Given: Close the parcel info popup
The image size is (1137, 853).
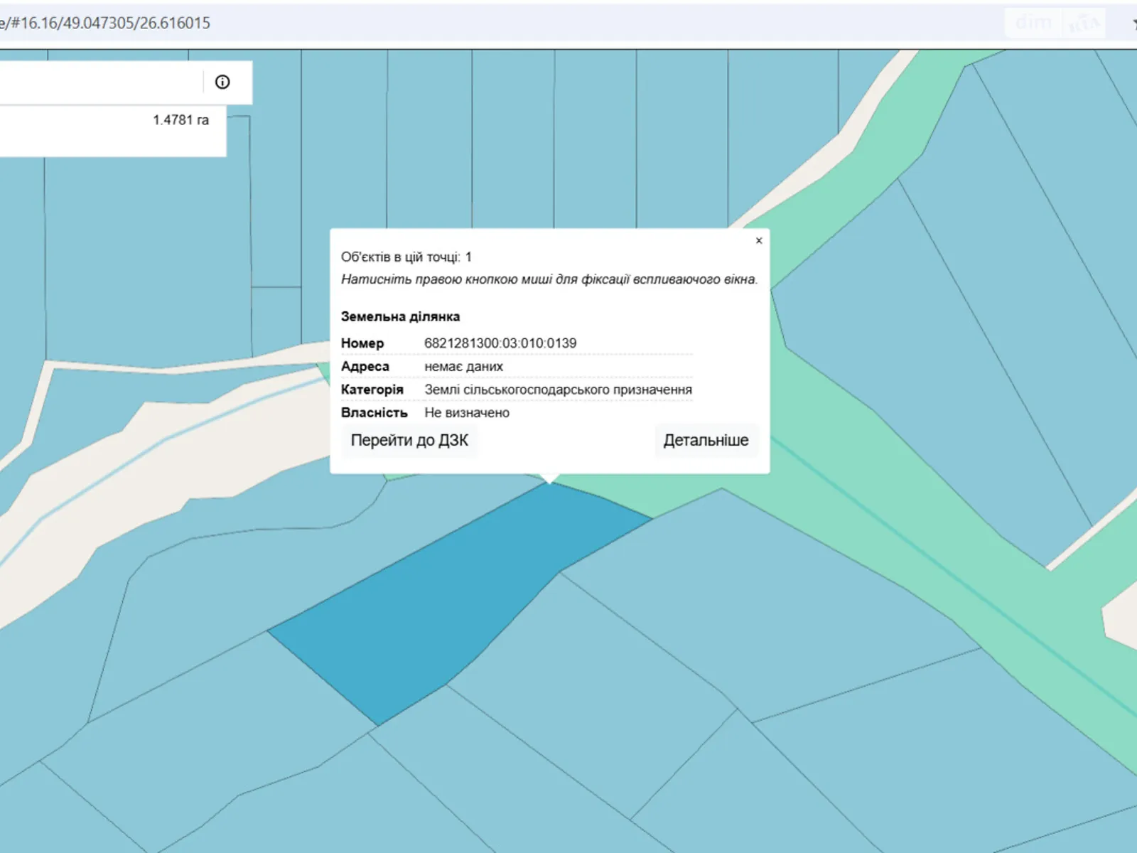Looking at the screenshot, I should tap(759, 241).
